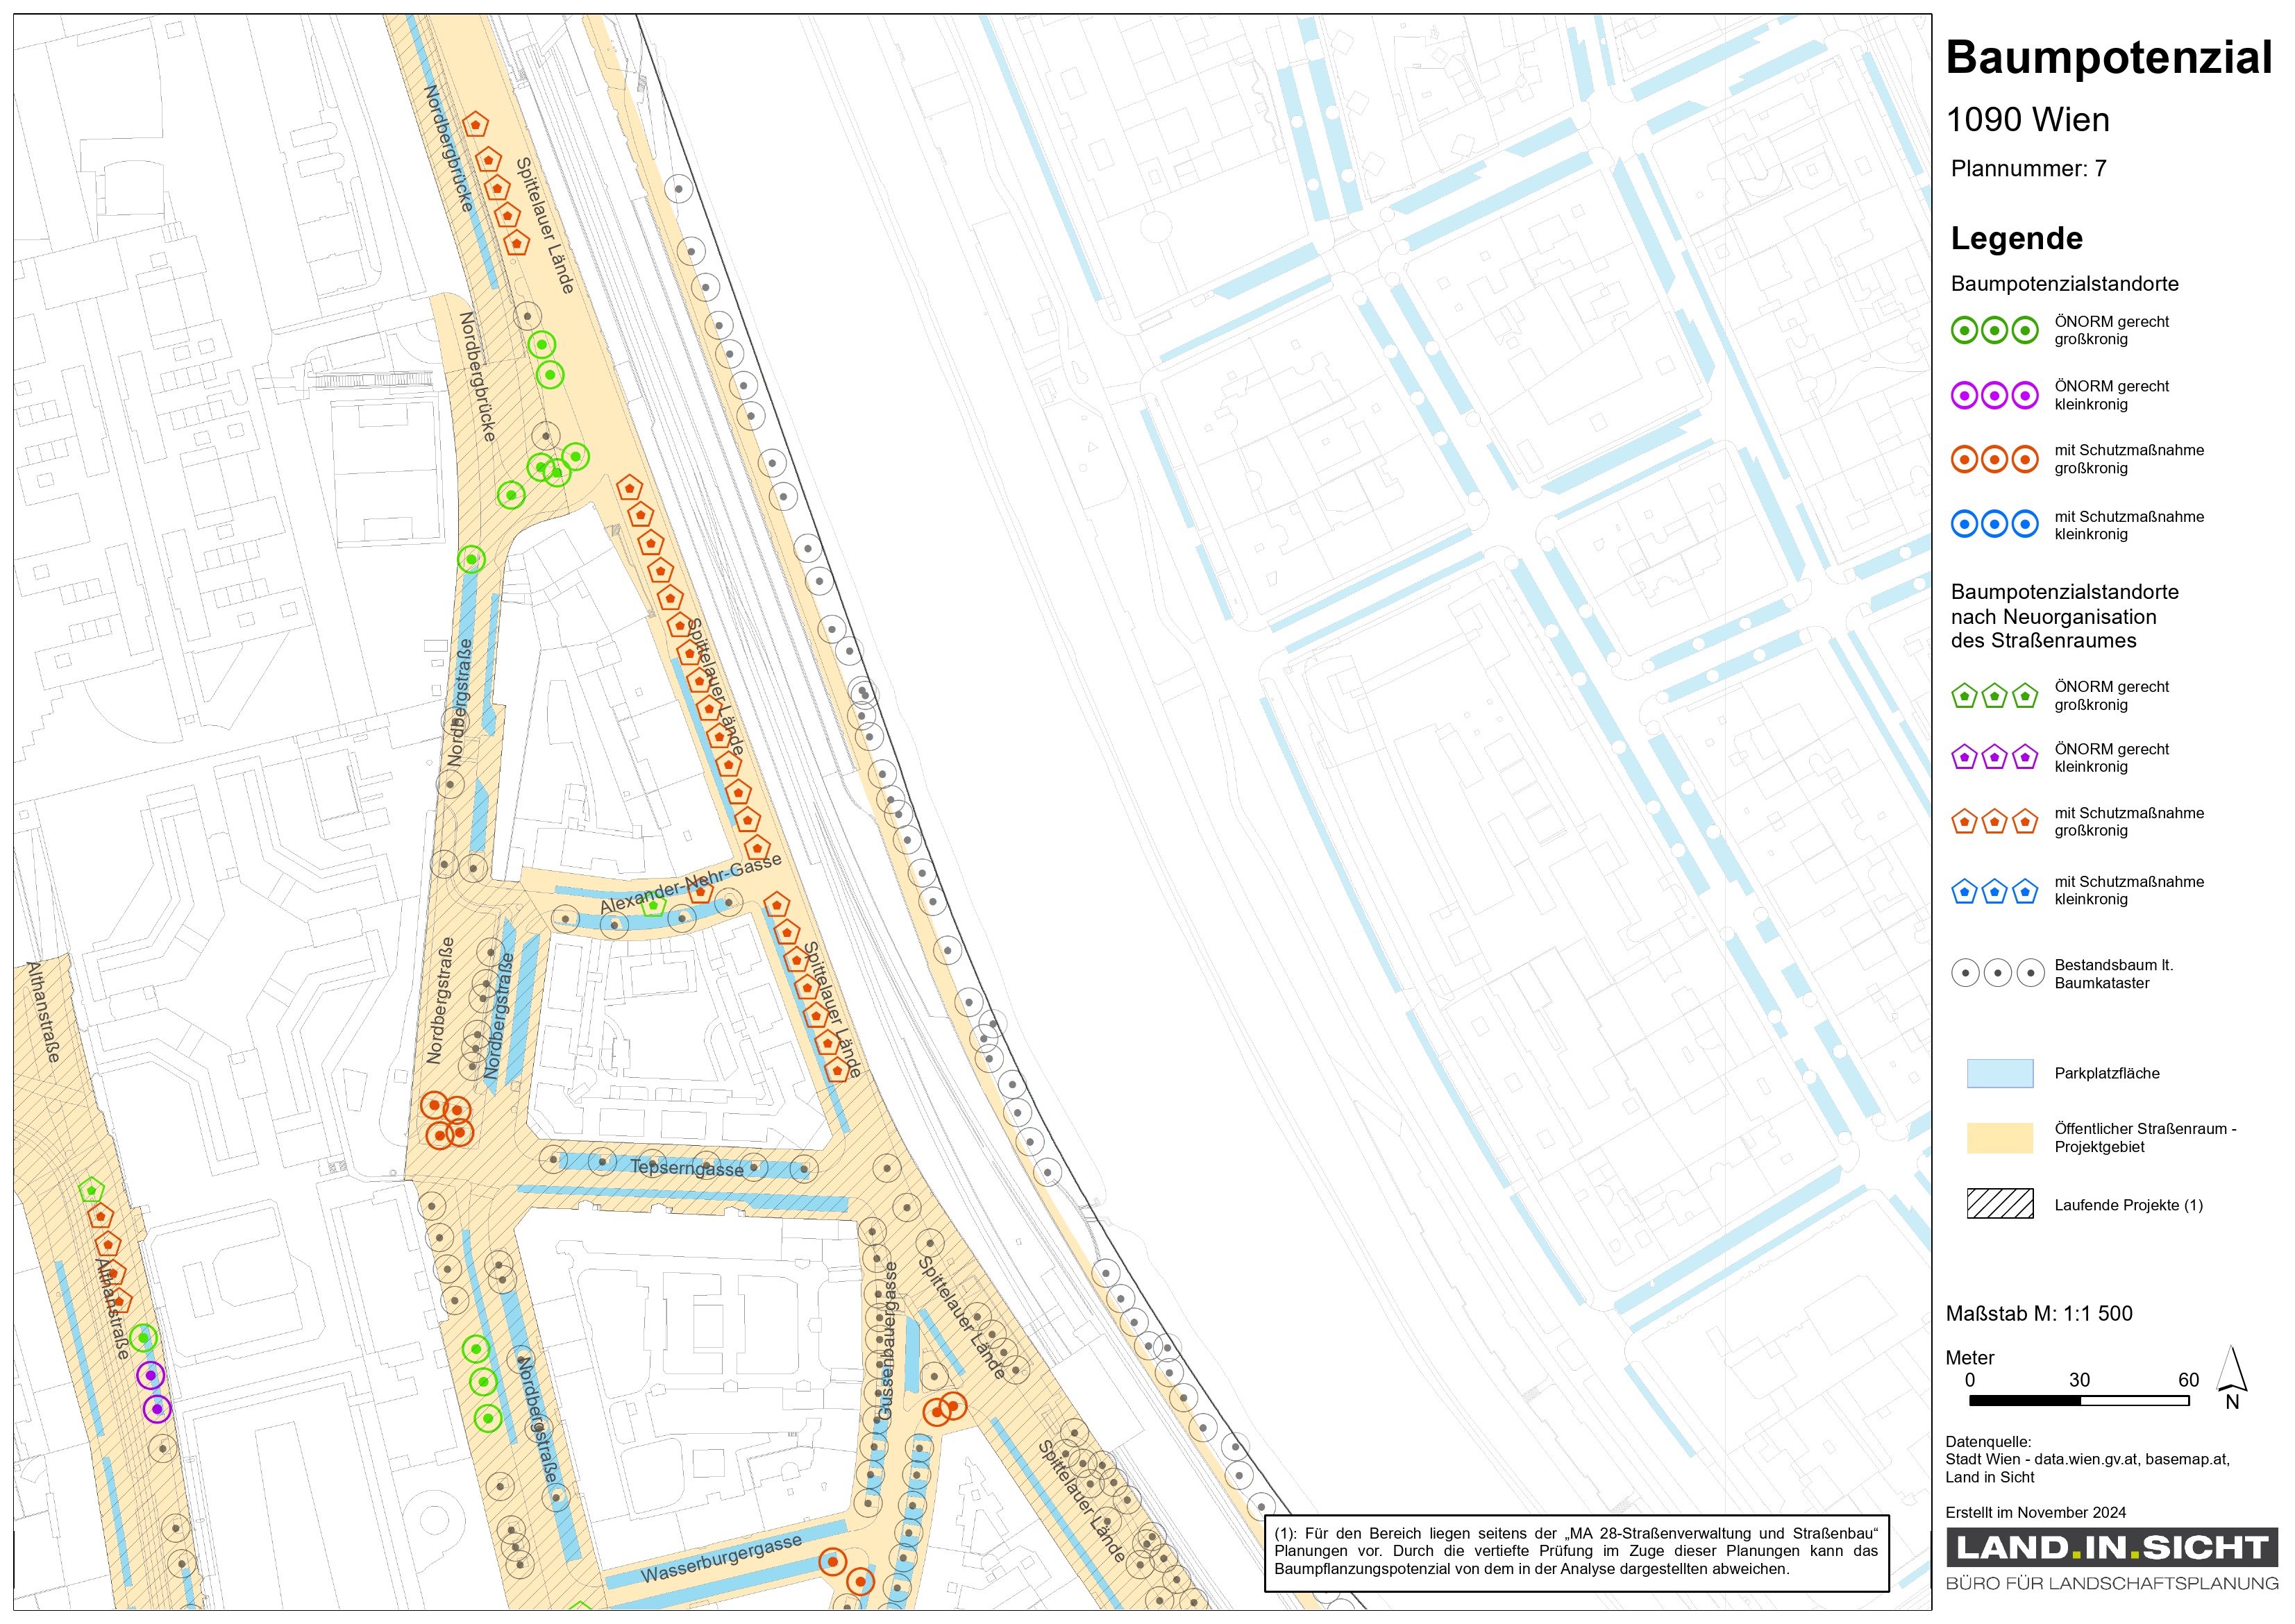Click the first purple circle legend icon
The width and height of the screenshot is (2295, 1624).
(1964, 395)
